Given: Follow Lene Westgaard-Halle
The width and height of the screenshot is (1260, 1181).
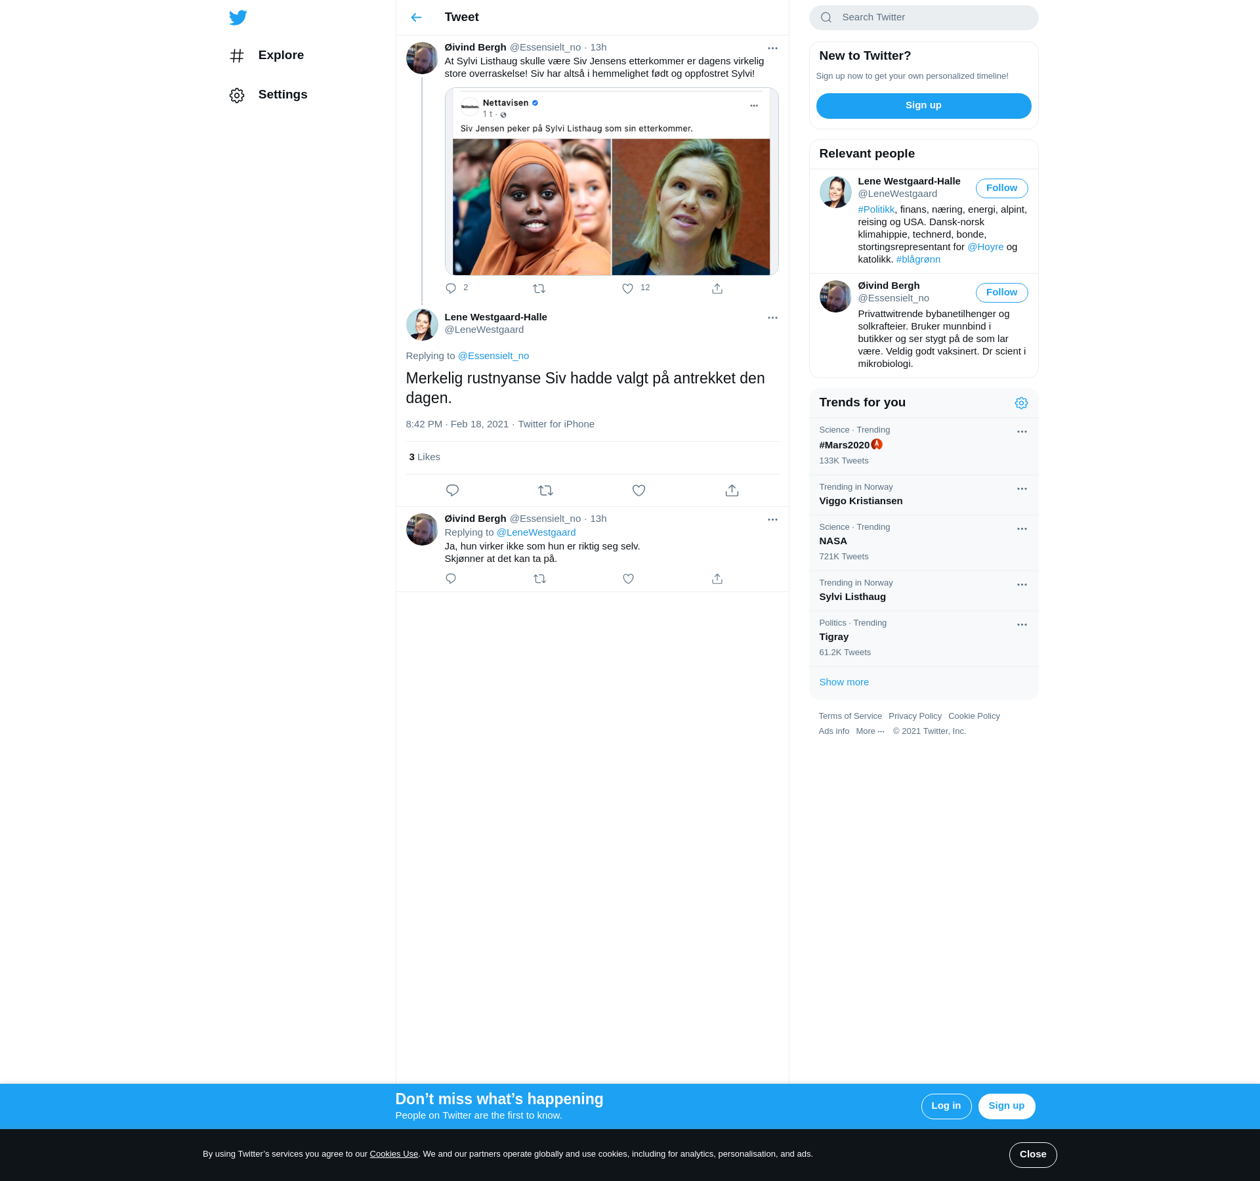Looking at the screenshot, I should (x=1001, y=188).
